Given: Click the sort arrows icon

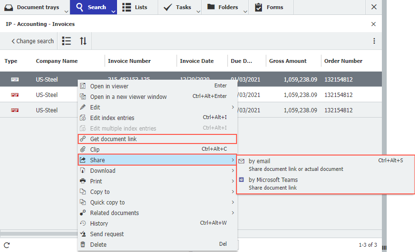Looking at the screenshot, I should tap(83, 41).
